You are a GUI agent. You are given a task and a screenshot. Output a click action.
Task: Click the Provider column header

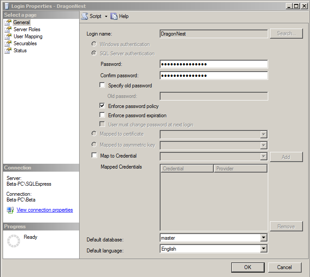[x=241, y=169]
